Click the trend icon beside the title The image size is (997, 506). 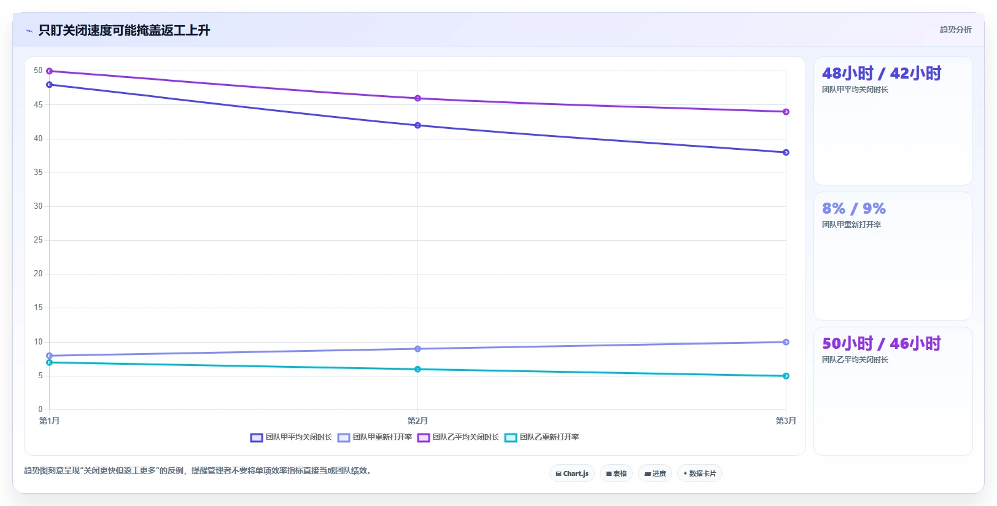pos(29,31)
